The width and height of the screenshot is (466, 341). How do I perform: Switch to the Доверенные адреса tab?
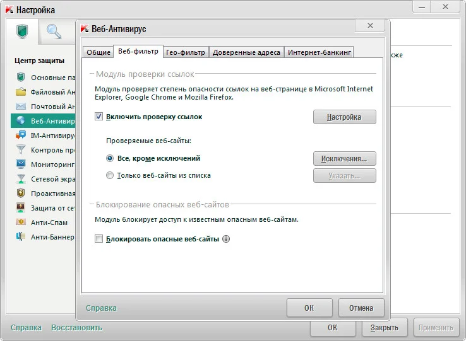tap(246, 52)
